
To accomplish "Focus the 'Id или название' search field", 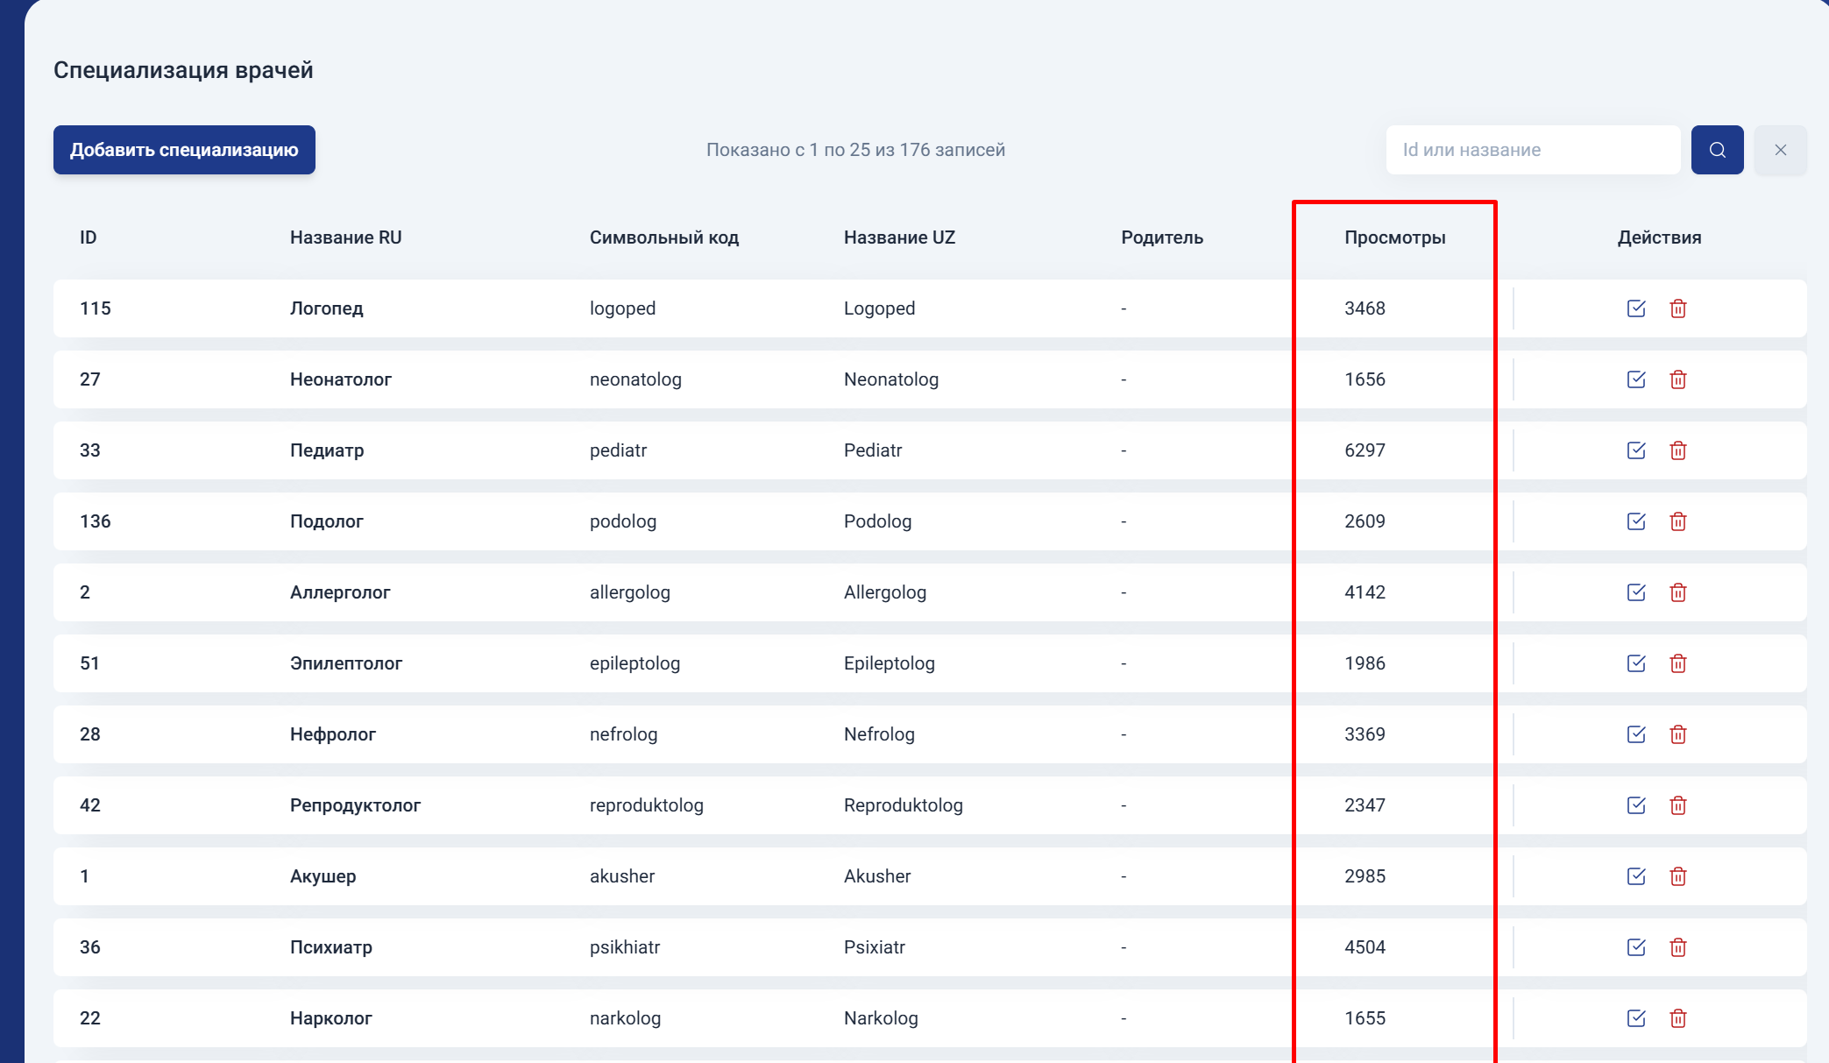I will tap(1532, 150).
